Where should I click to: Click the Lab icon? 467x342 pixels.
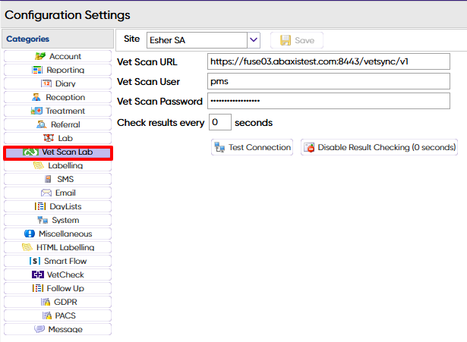[x=49, y=138]
